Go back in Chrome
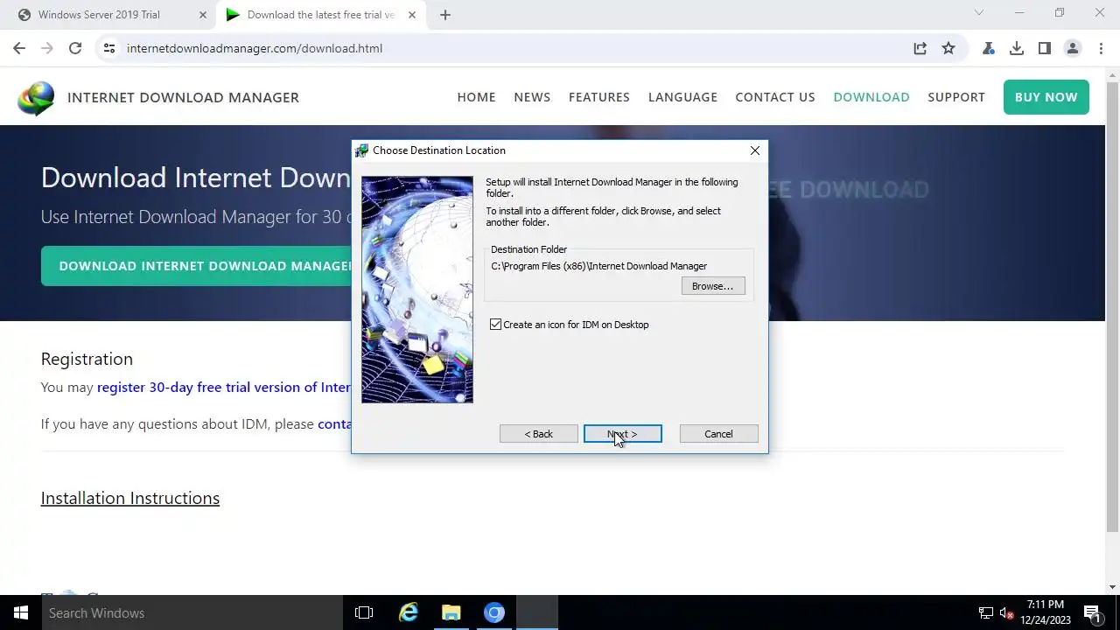This screenshot has width=1120, height=630. (x=19, y=48)
